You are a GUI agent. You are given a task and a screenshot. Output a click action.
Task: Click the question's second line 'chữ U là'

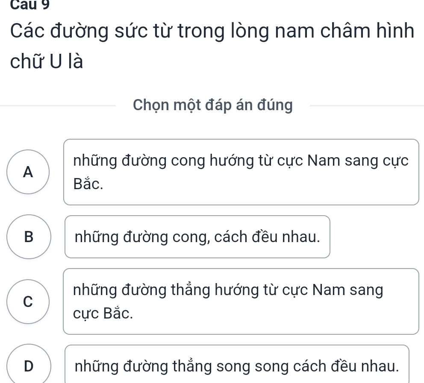click(x=45, y=62)
